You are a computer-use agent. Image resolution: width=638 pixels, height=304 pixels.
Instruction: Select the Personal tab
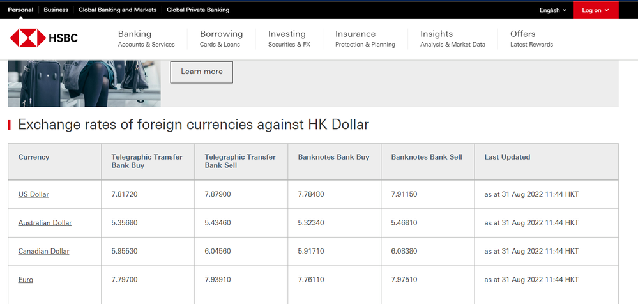[20, 10]
